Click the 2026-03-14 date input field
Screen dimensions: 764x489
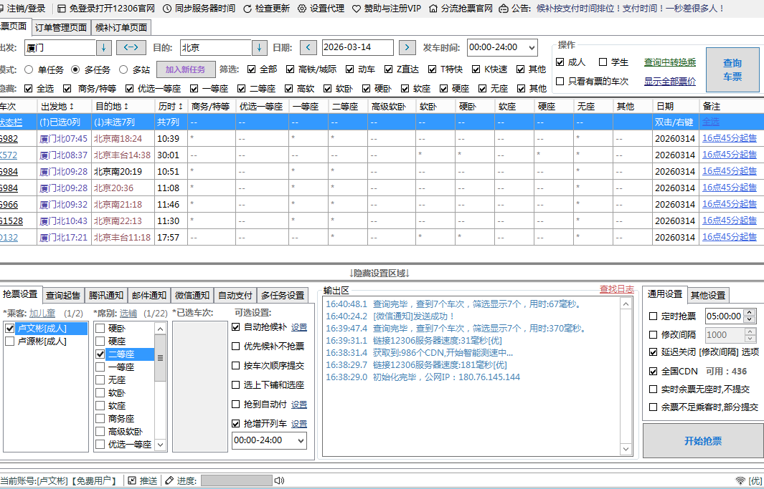(359, 48)
